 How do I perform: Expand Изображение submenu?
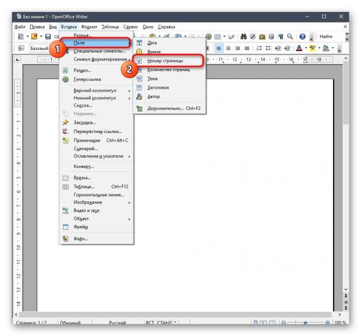(x=96, y=202)
